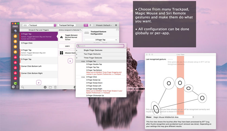Image resolution: width=227 pixels, height=131 pixels.
Task: Select the global globe icon in app sidebar
Action: point(15,31)
